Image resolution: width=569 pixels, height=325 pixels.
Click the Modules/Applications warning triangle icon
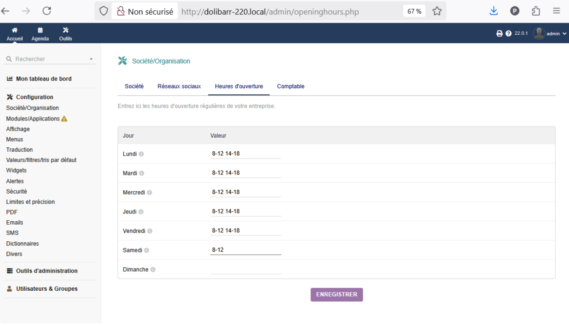[64, 119]
